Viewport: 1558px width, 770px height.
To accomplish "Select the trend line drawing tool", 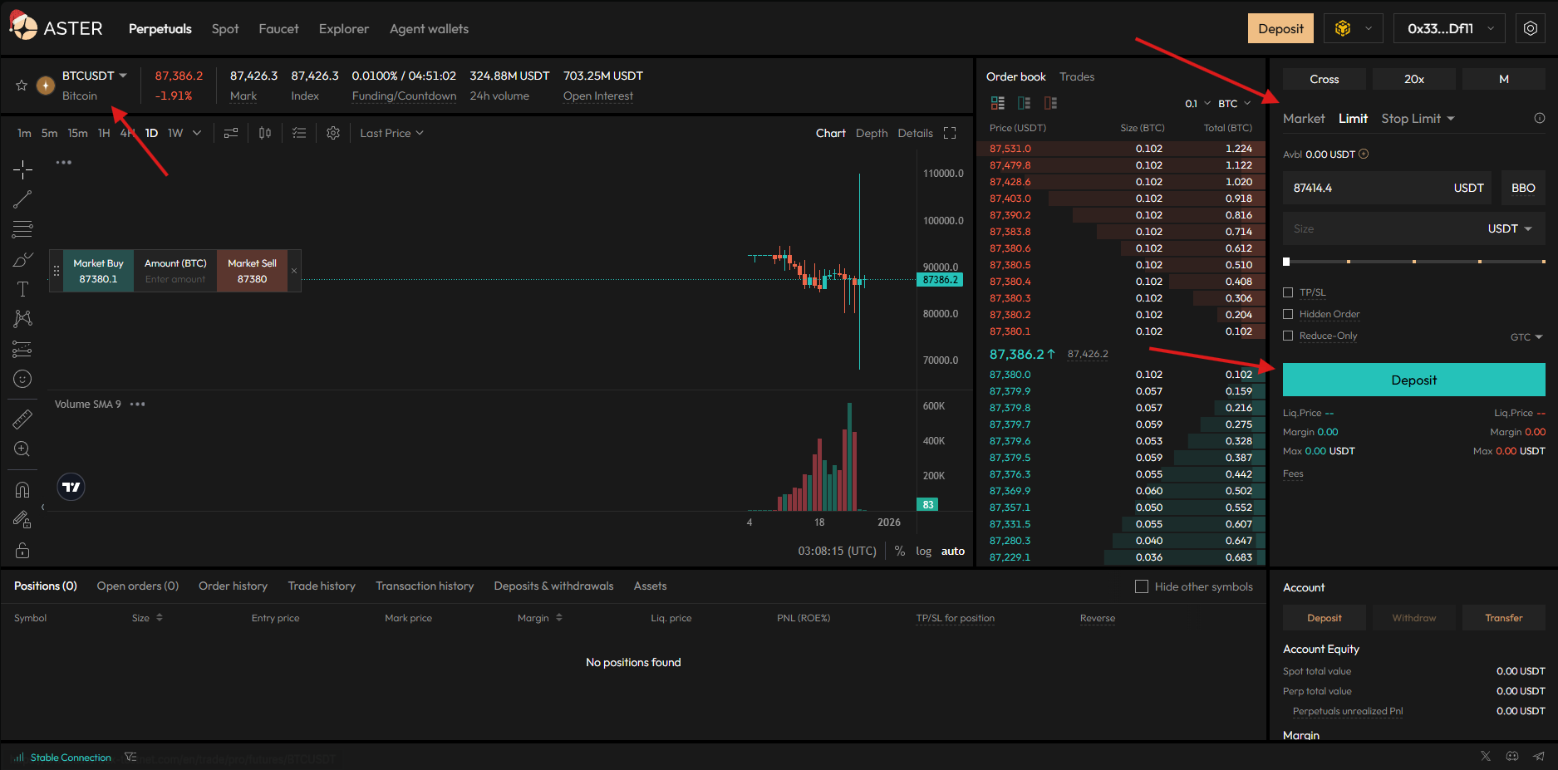I will (x=22, y=199).
